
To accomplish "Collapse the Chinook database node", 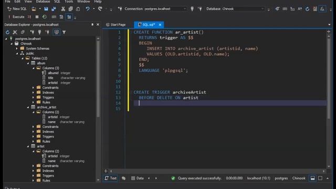I will click(12, 44).
